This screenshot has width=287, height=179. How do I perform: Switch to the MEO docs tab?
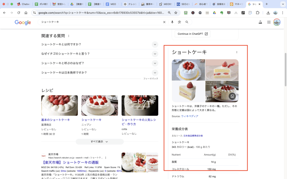113,4
